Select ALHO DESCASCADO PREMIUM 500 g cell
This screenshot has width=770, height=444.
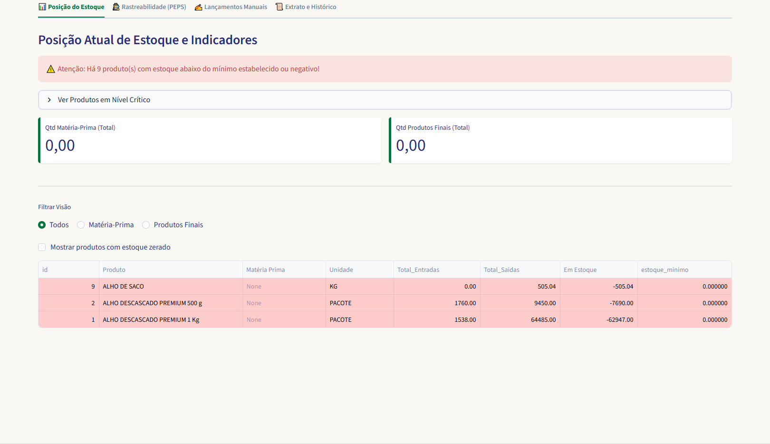point(171,303)
